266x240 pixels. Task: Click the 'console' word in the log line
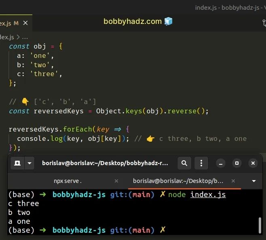[x=32, y=139]
